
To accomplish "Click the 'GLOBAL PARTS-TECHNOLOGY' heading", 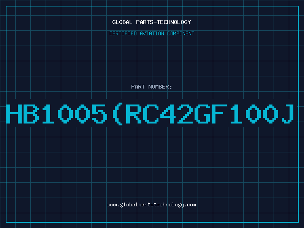I will (x=152, y=22).
